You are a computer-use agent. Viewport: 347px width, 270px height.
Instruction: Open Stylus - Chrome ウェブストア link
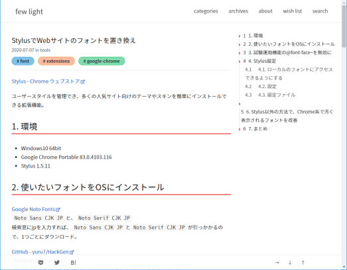click(x=48, y=81)
